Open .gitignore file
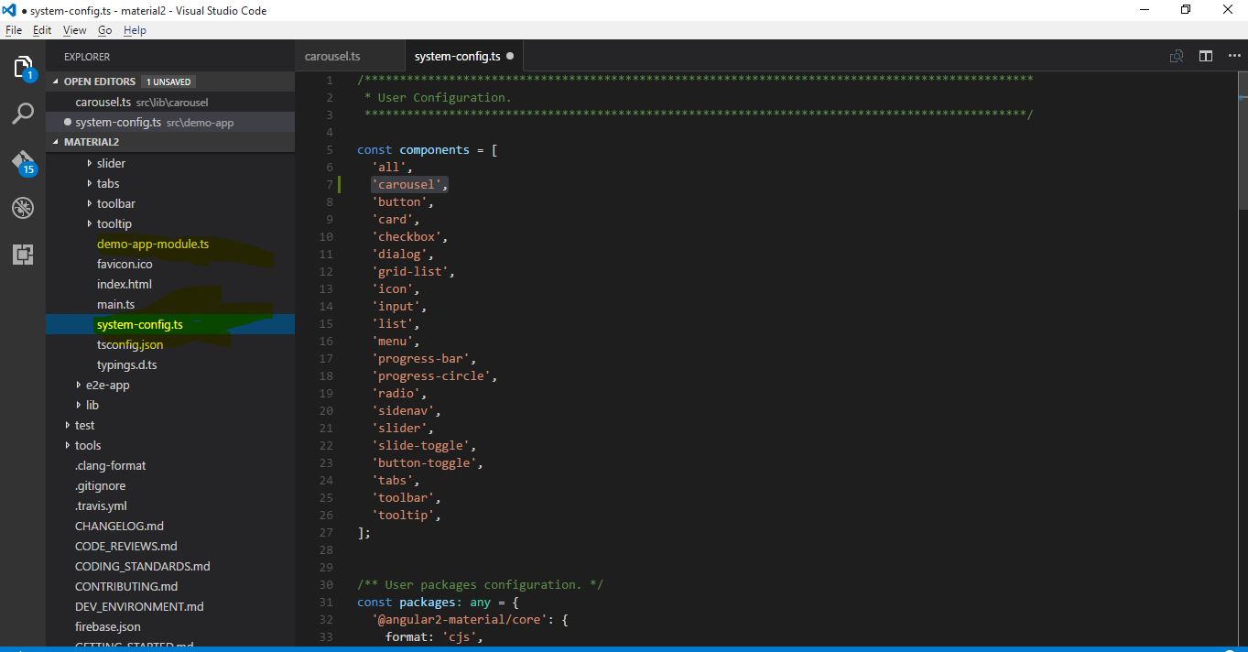The height and width of the screenshot is (652, 1248). (100, 485)
